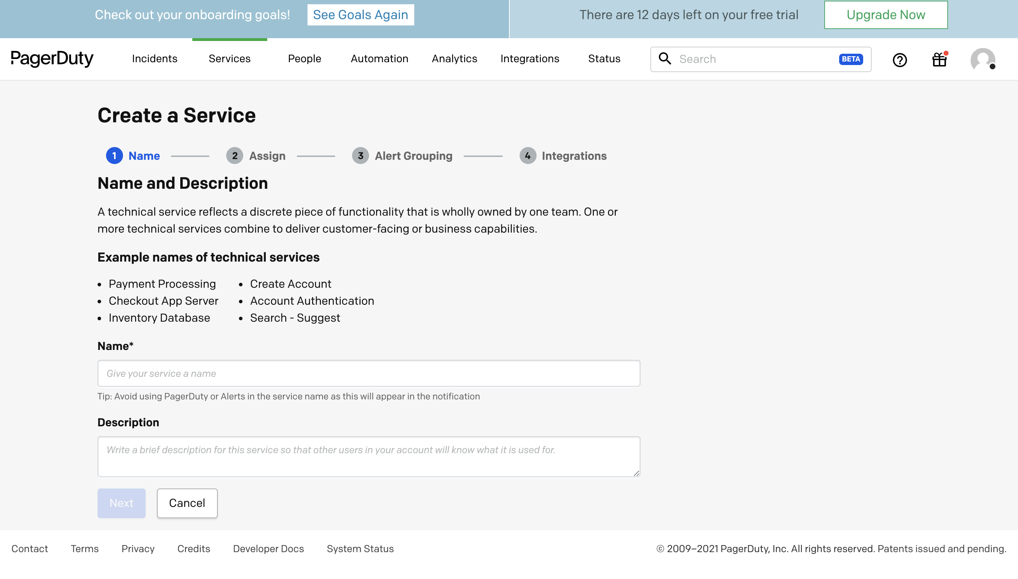1018x579 pixels.
Task: Click 'Example names of technical services' heading
Action: (209, 257)
